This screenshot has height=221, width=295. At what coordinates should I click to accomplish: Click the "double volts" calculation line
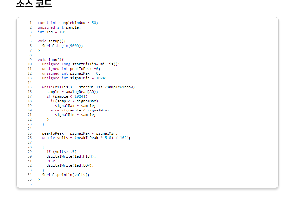(86, 138)
